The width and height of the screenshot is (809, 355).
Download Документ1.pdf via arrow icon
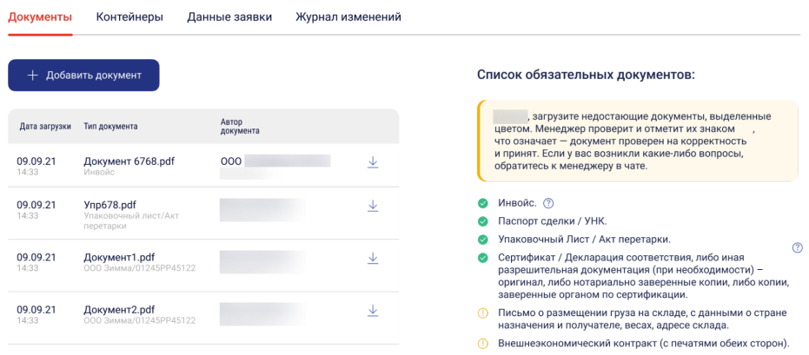pos(373,258)
